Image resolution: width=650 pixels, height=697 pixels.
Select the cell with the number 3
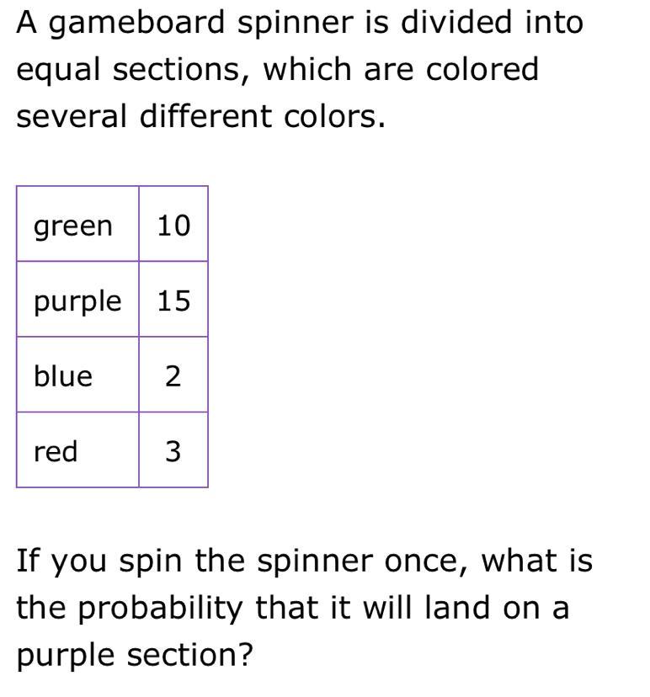pyautogui.click(x=173, y=450)
